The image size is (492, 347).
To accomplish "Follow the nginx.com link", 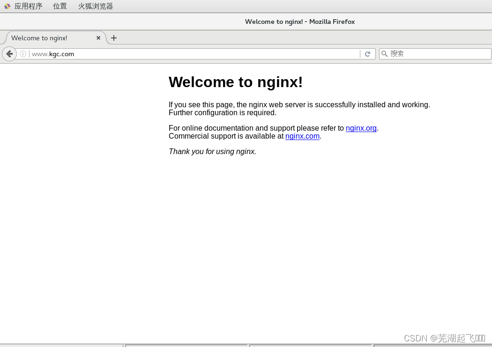I will [302, 136].
